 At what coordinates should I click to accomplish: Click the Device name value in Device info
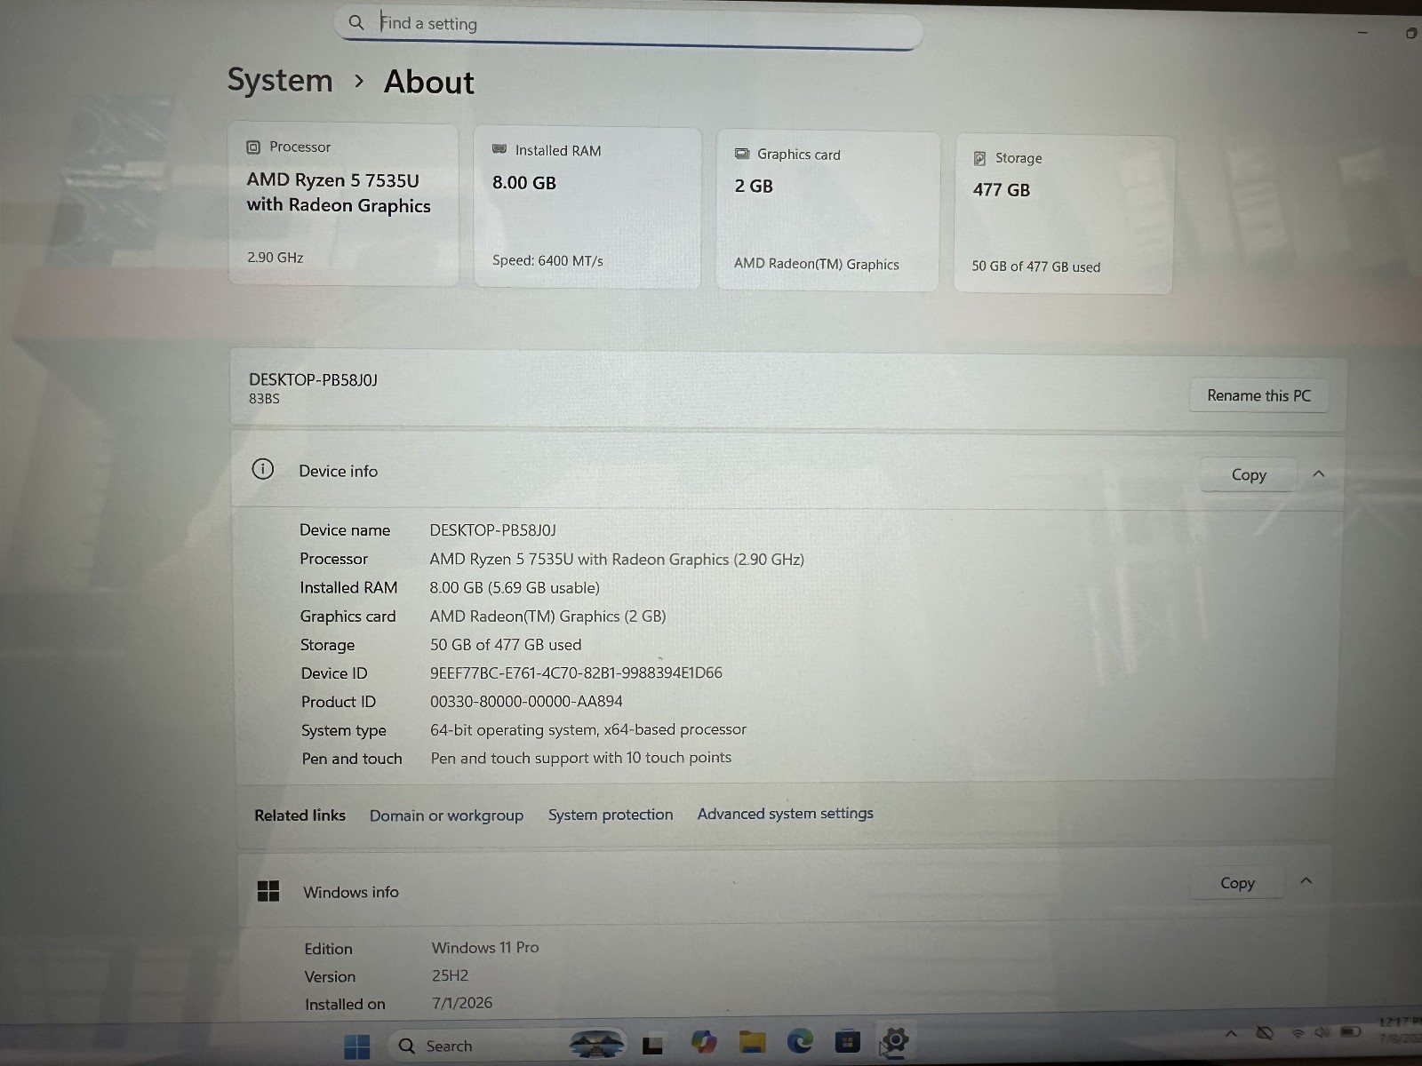[492, 530]
